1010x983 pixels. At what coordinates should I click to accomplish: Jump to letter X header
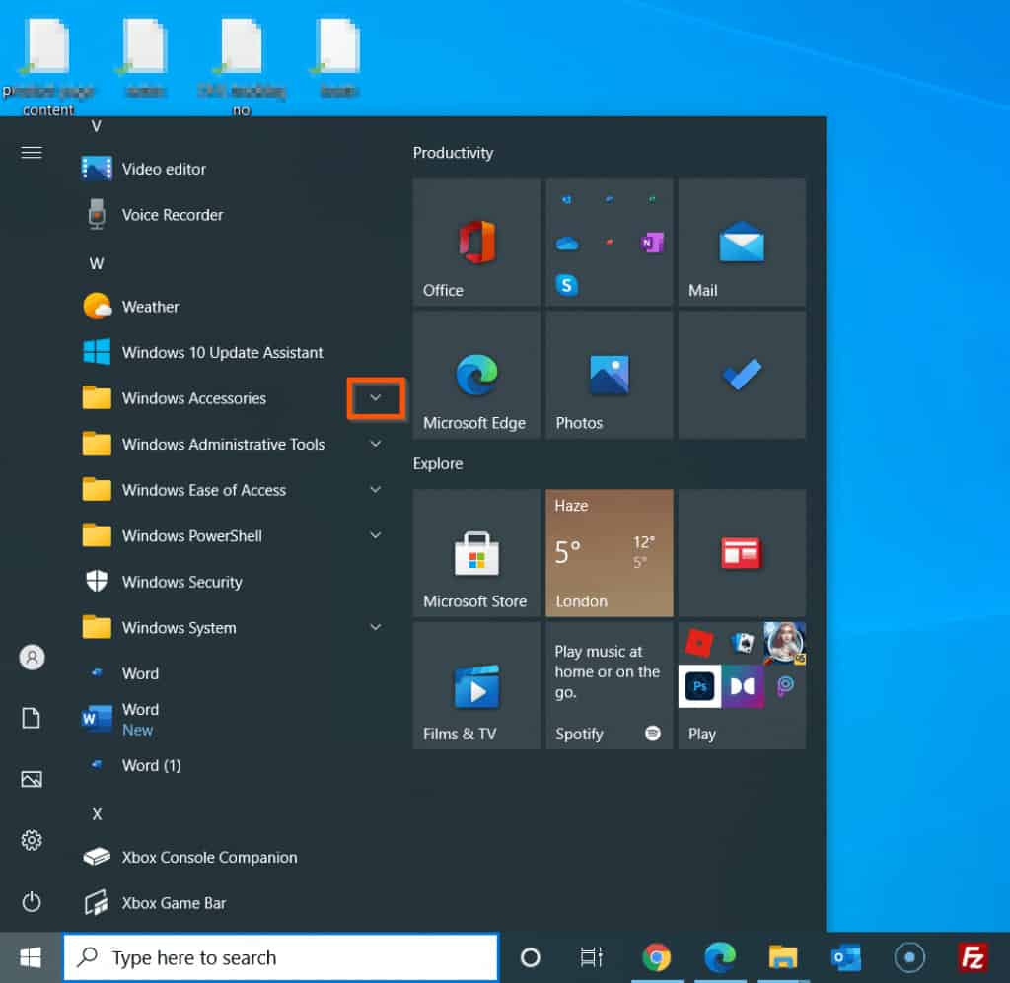point(97,814)
